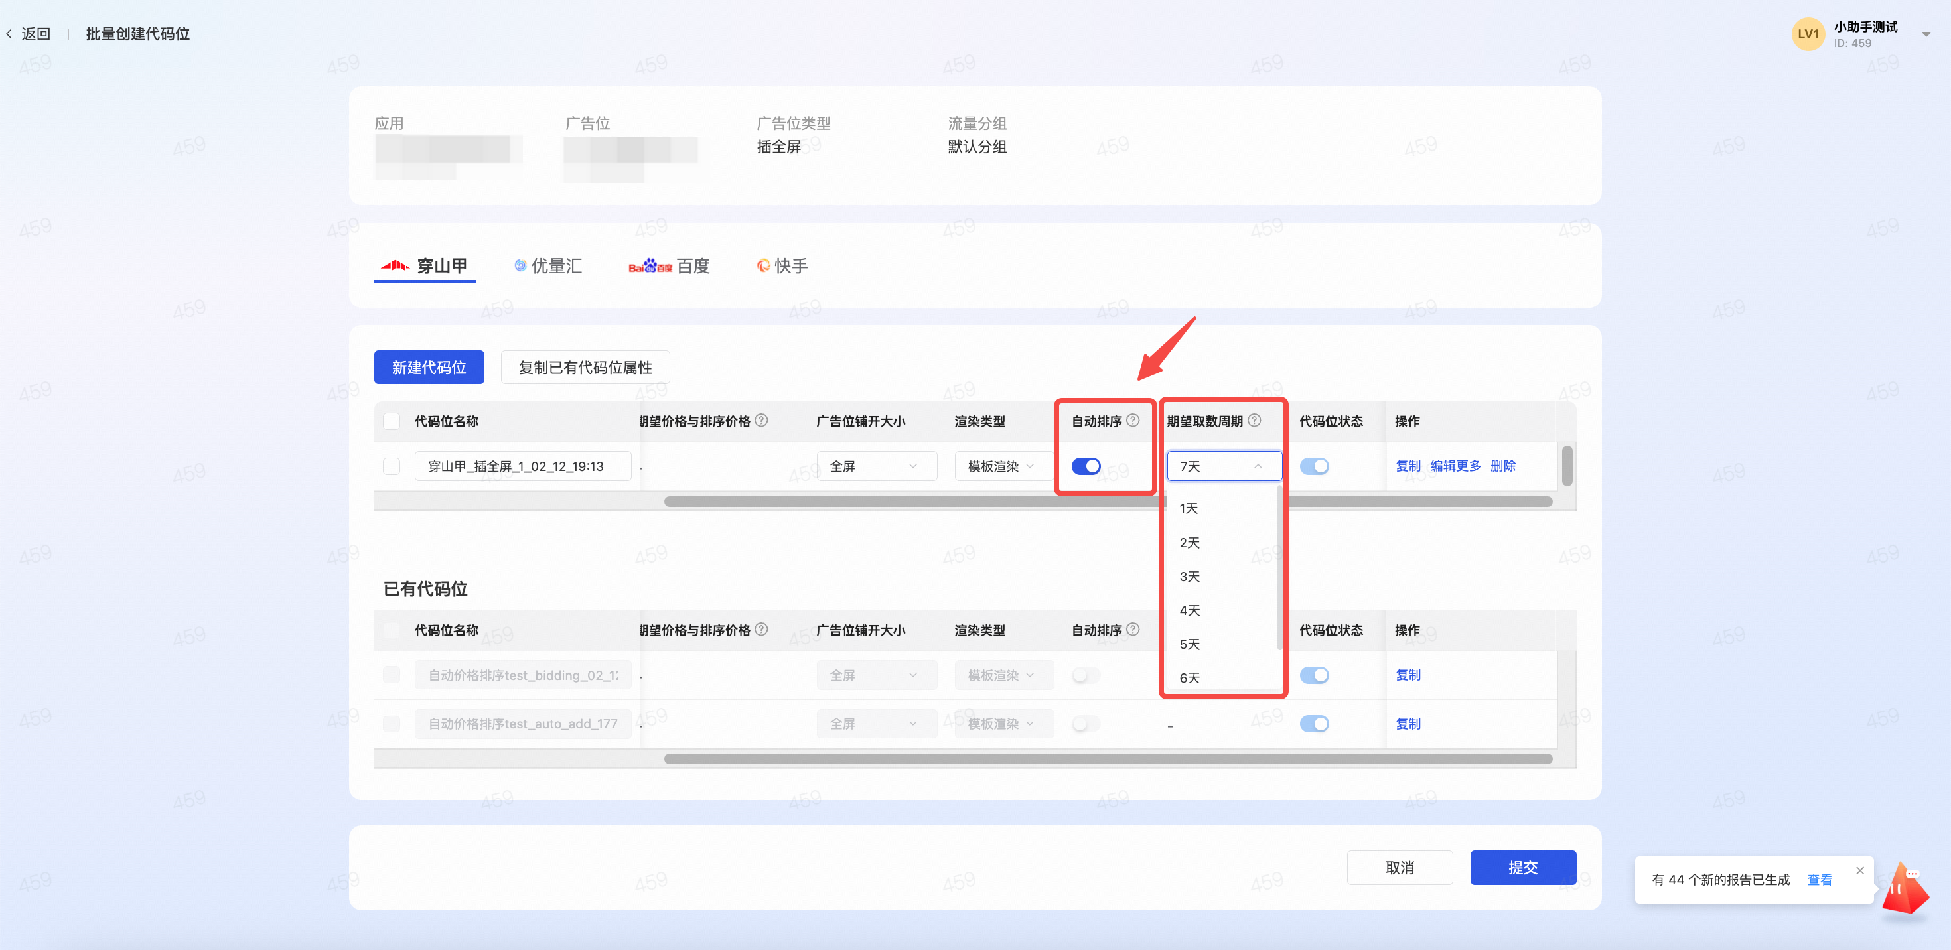
Task: Click the 代码位名称 input field of new row
Action: pos(523,466)
